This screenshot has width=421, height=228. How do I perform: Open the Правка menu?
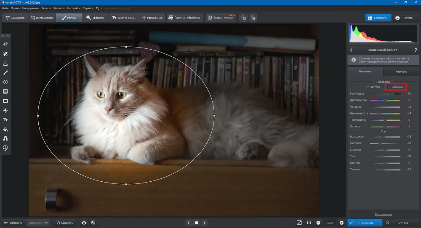15,8
